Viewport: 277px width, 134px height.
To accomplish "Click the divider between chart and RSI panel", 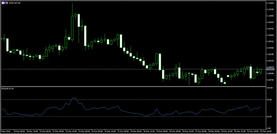I will tap(133, 86).
